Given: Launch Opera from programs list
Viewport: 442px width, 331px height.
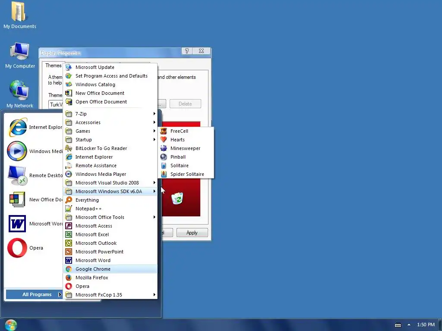Looking at the screenshot, I should (x=110, y=286).
